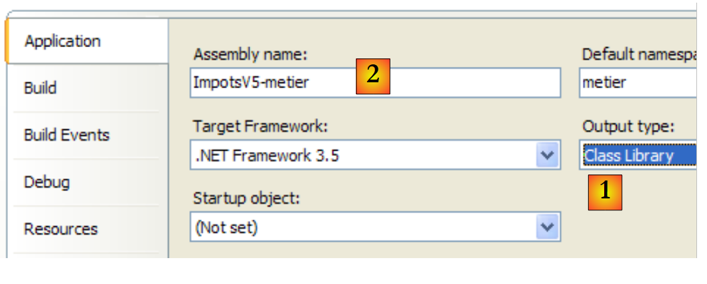Click the Target Framework label
707x284 pixels.
coord(260,126)
